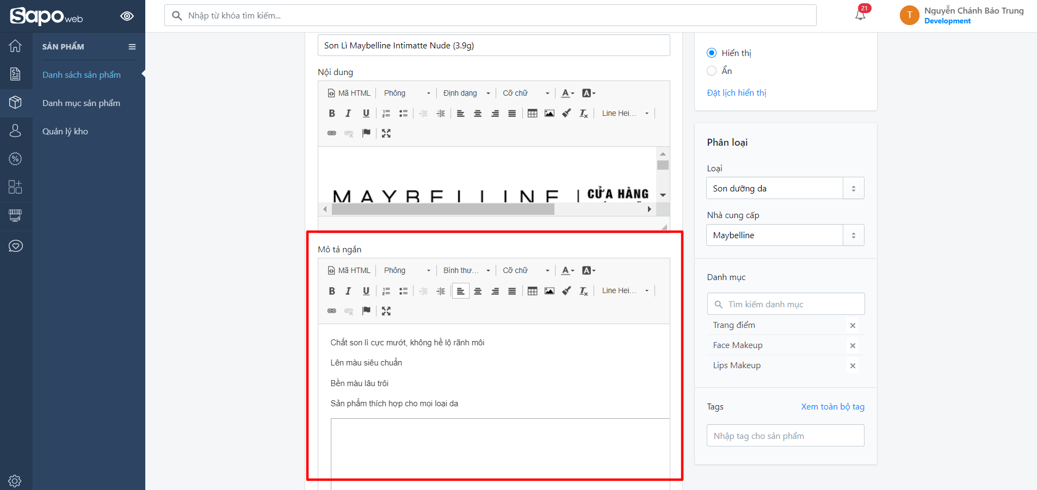This screenshot has height=490, width=1037.
Task: Open Phông font dropdown in Mô tả ngắn editor
Action: [x=407, y=270]
